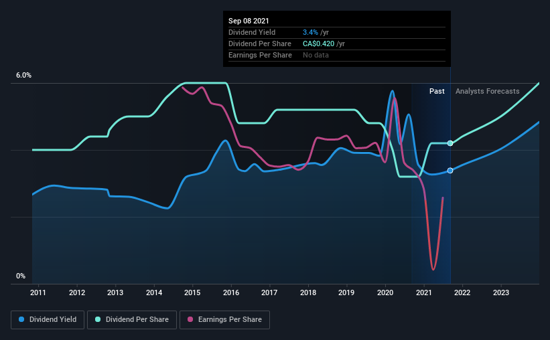The height and width of the screenshot is (340, 550).
Task: Select the Past period label
Action: coord(437,91)
